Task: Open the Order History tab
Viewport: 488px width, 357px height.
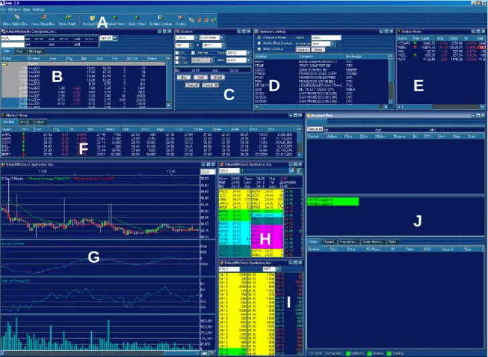Action: (x=372, y=241)
